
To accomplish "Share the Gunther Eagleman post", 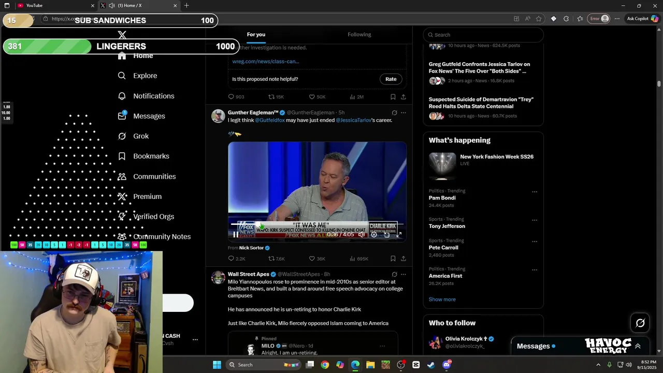I will 403,259.
